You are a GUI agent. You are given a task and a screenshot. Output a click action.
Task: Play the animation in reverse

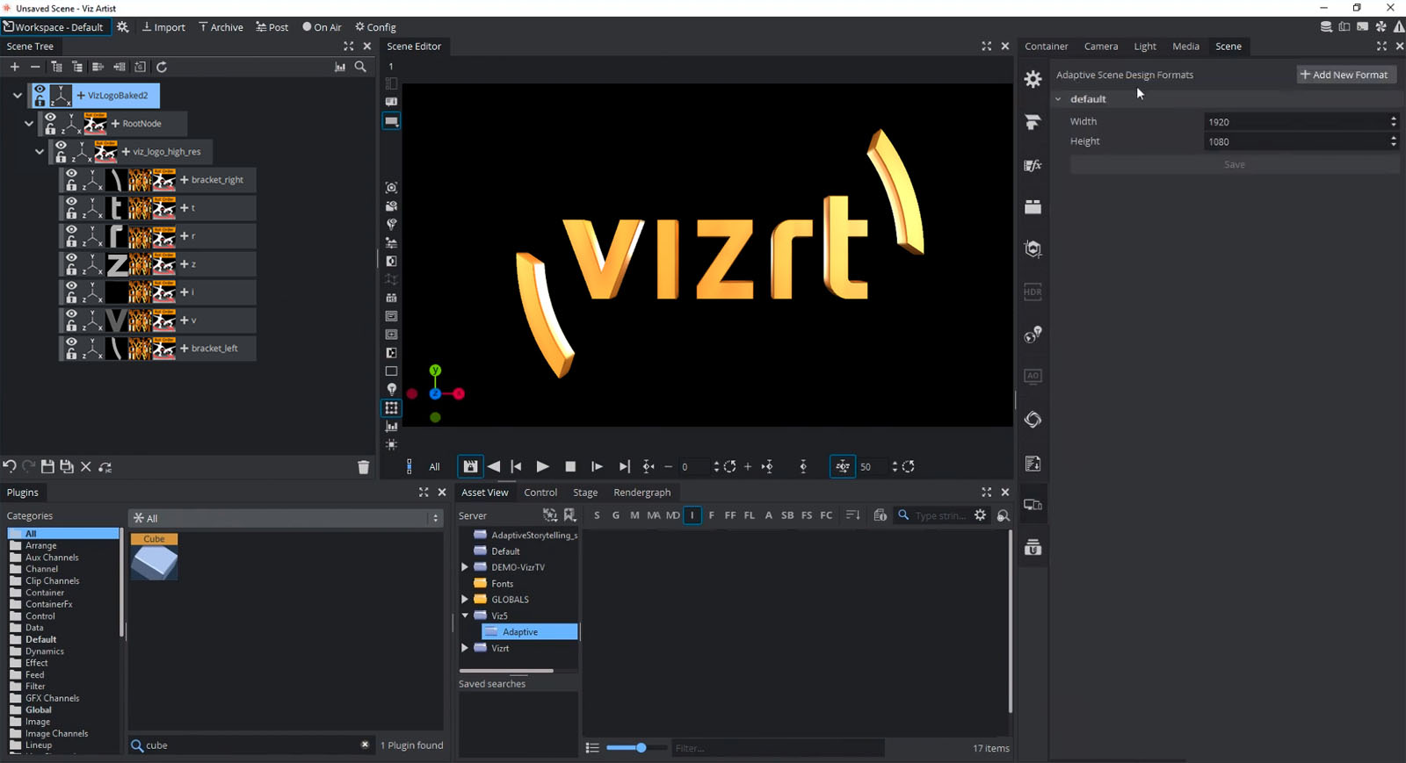[x=494, y=466]
